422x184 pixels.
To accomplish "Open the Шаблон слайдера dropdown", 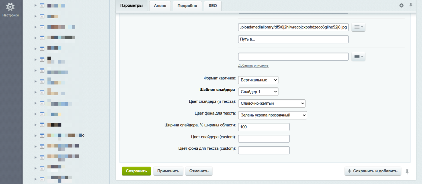I will [258, 92].
